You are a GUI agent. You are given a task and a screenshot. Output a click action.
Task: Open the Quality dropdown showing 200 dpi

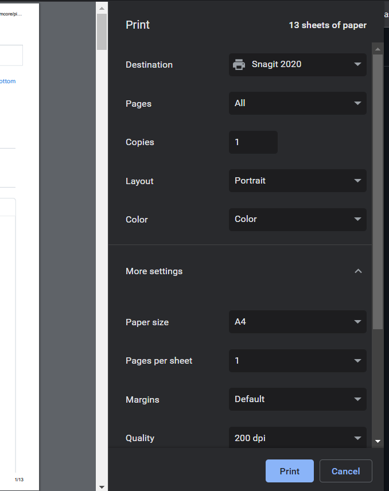pos(297,438)
